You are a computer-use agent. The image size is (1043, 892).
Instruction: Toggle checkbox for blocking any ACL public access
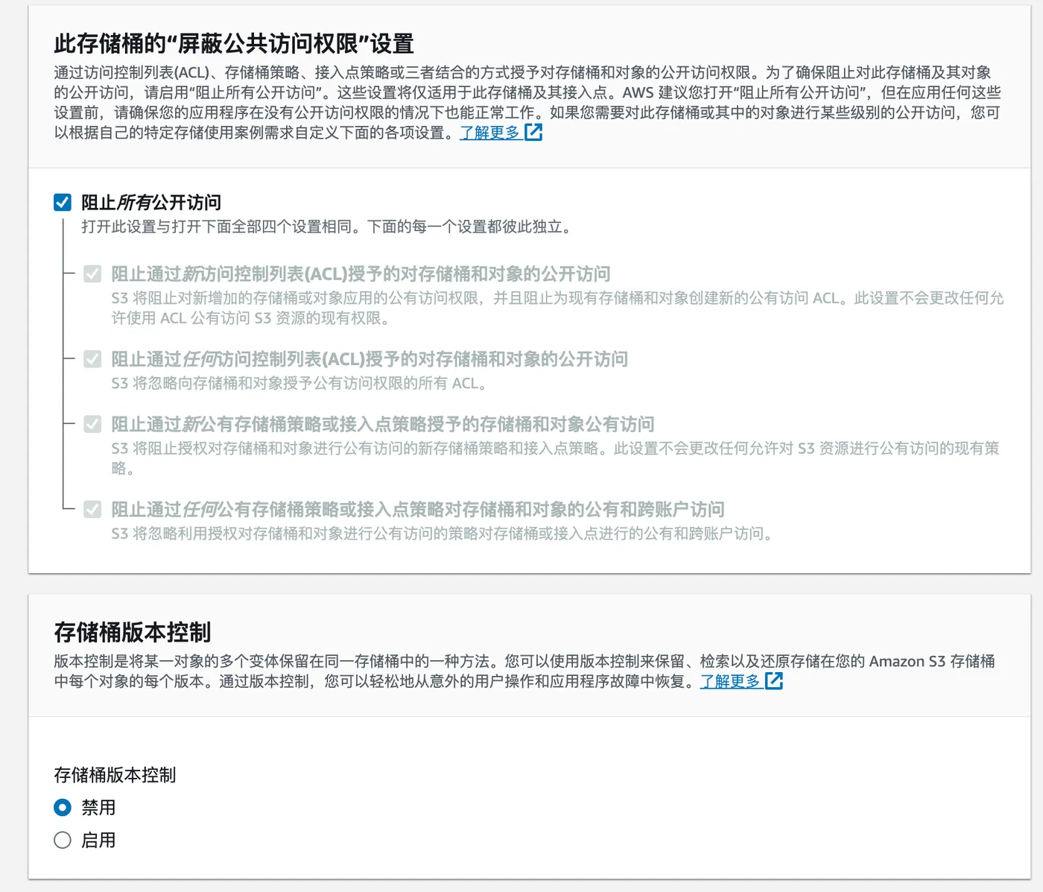click(92, 359)
